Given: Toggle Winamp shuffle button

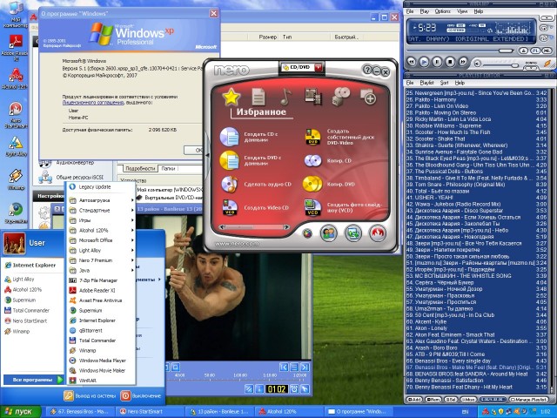Looking at the screenshot, I should (x=544, y=38).
